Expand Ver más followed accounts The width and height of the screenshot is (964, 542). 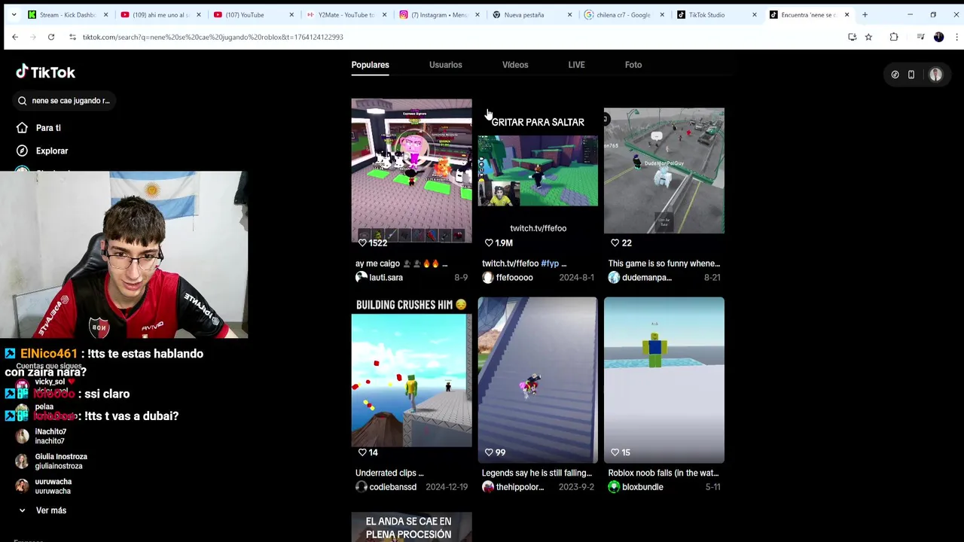[x=51, y=510]
